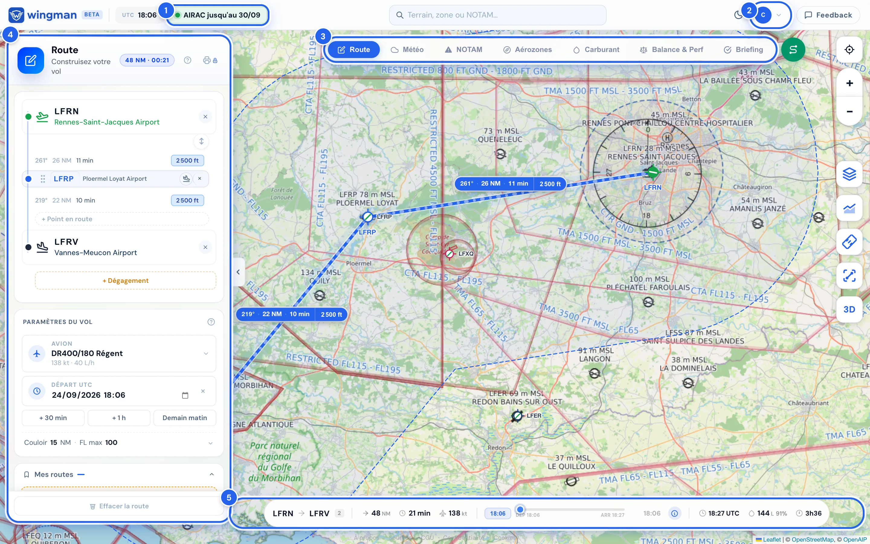Click the + 1 h button
This screenshot has width=870, height=544.
pyautogui.click(x=119, y=418)
